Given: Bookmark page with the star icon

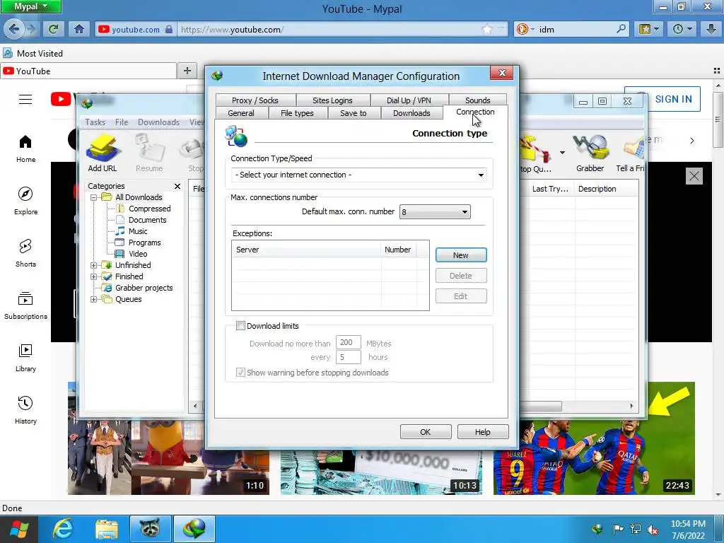Looking at the screenshot, I should (487, 29).
